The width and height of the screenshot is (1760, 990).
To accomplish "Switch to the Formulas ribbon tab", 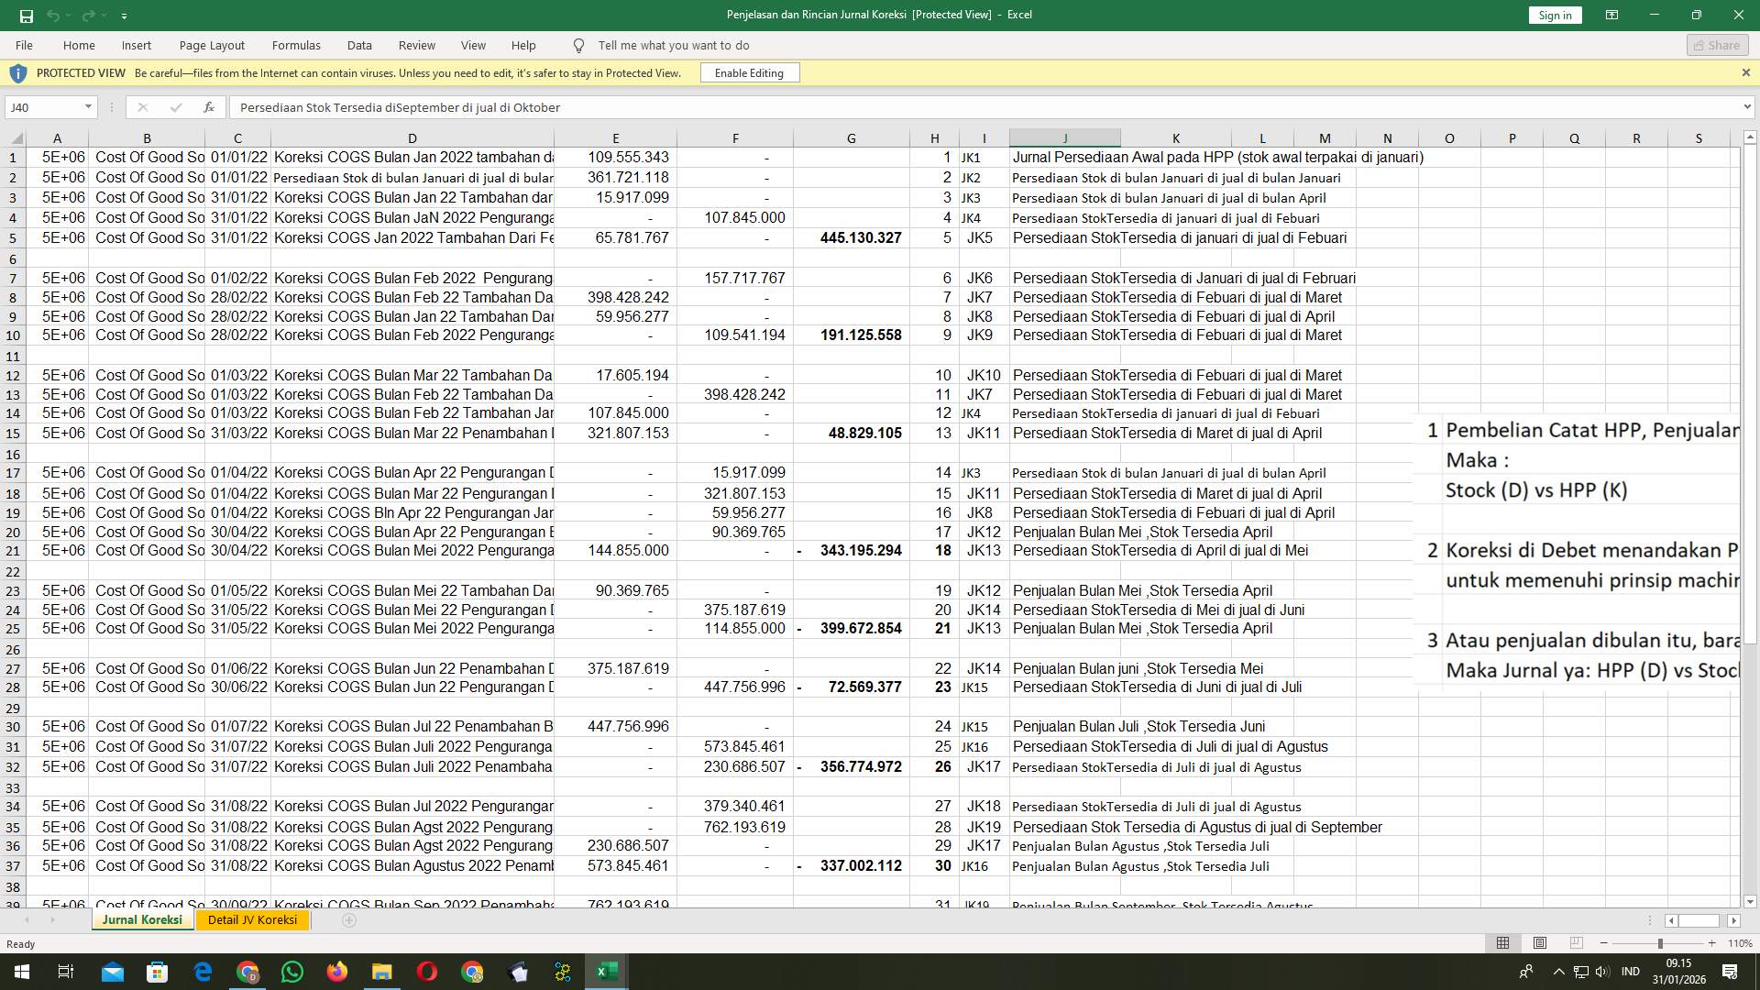I will (296, 45).
